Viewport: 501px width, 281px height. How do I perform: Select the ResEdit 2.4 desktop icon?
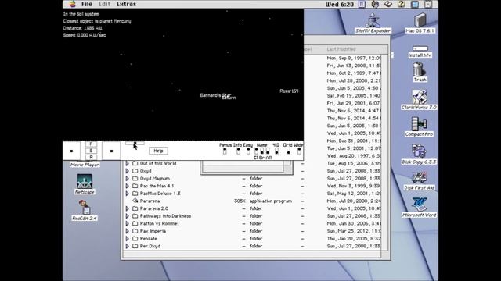[x=85, y=208]
